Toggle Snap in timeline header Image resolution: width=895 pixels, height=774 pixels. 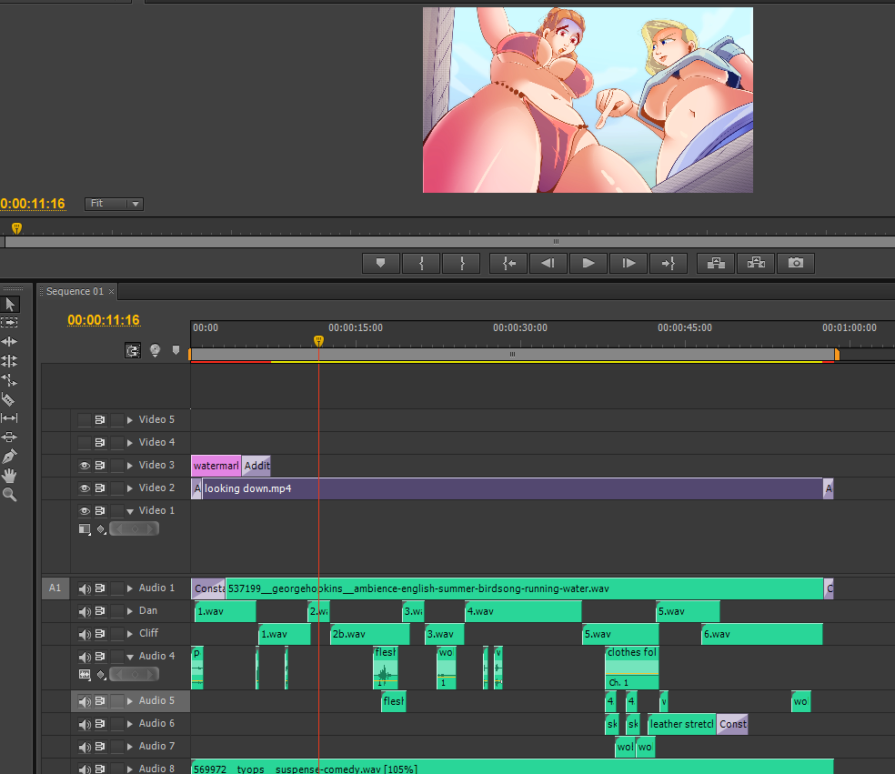point(133,350)
